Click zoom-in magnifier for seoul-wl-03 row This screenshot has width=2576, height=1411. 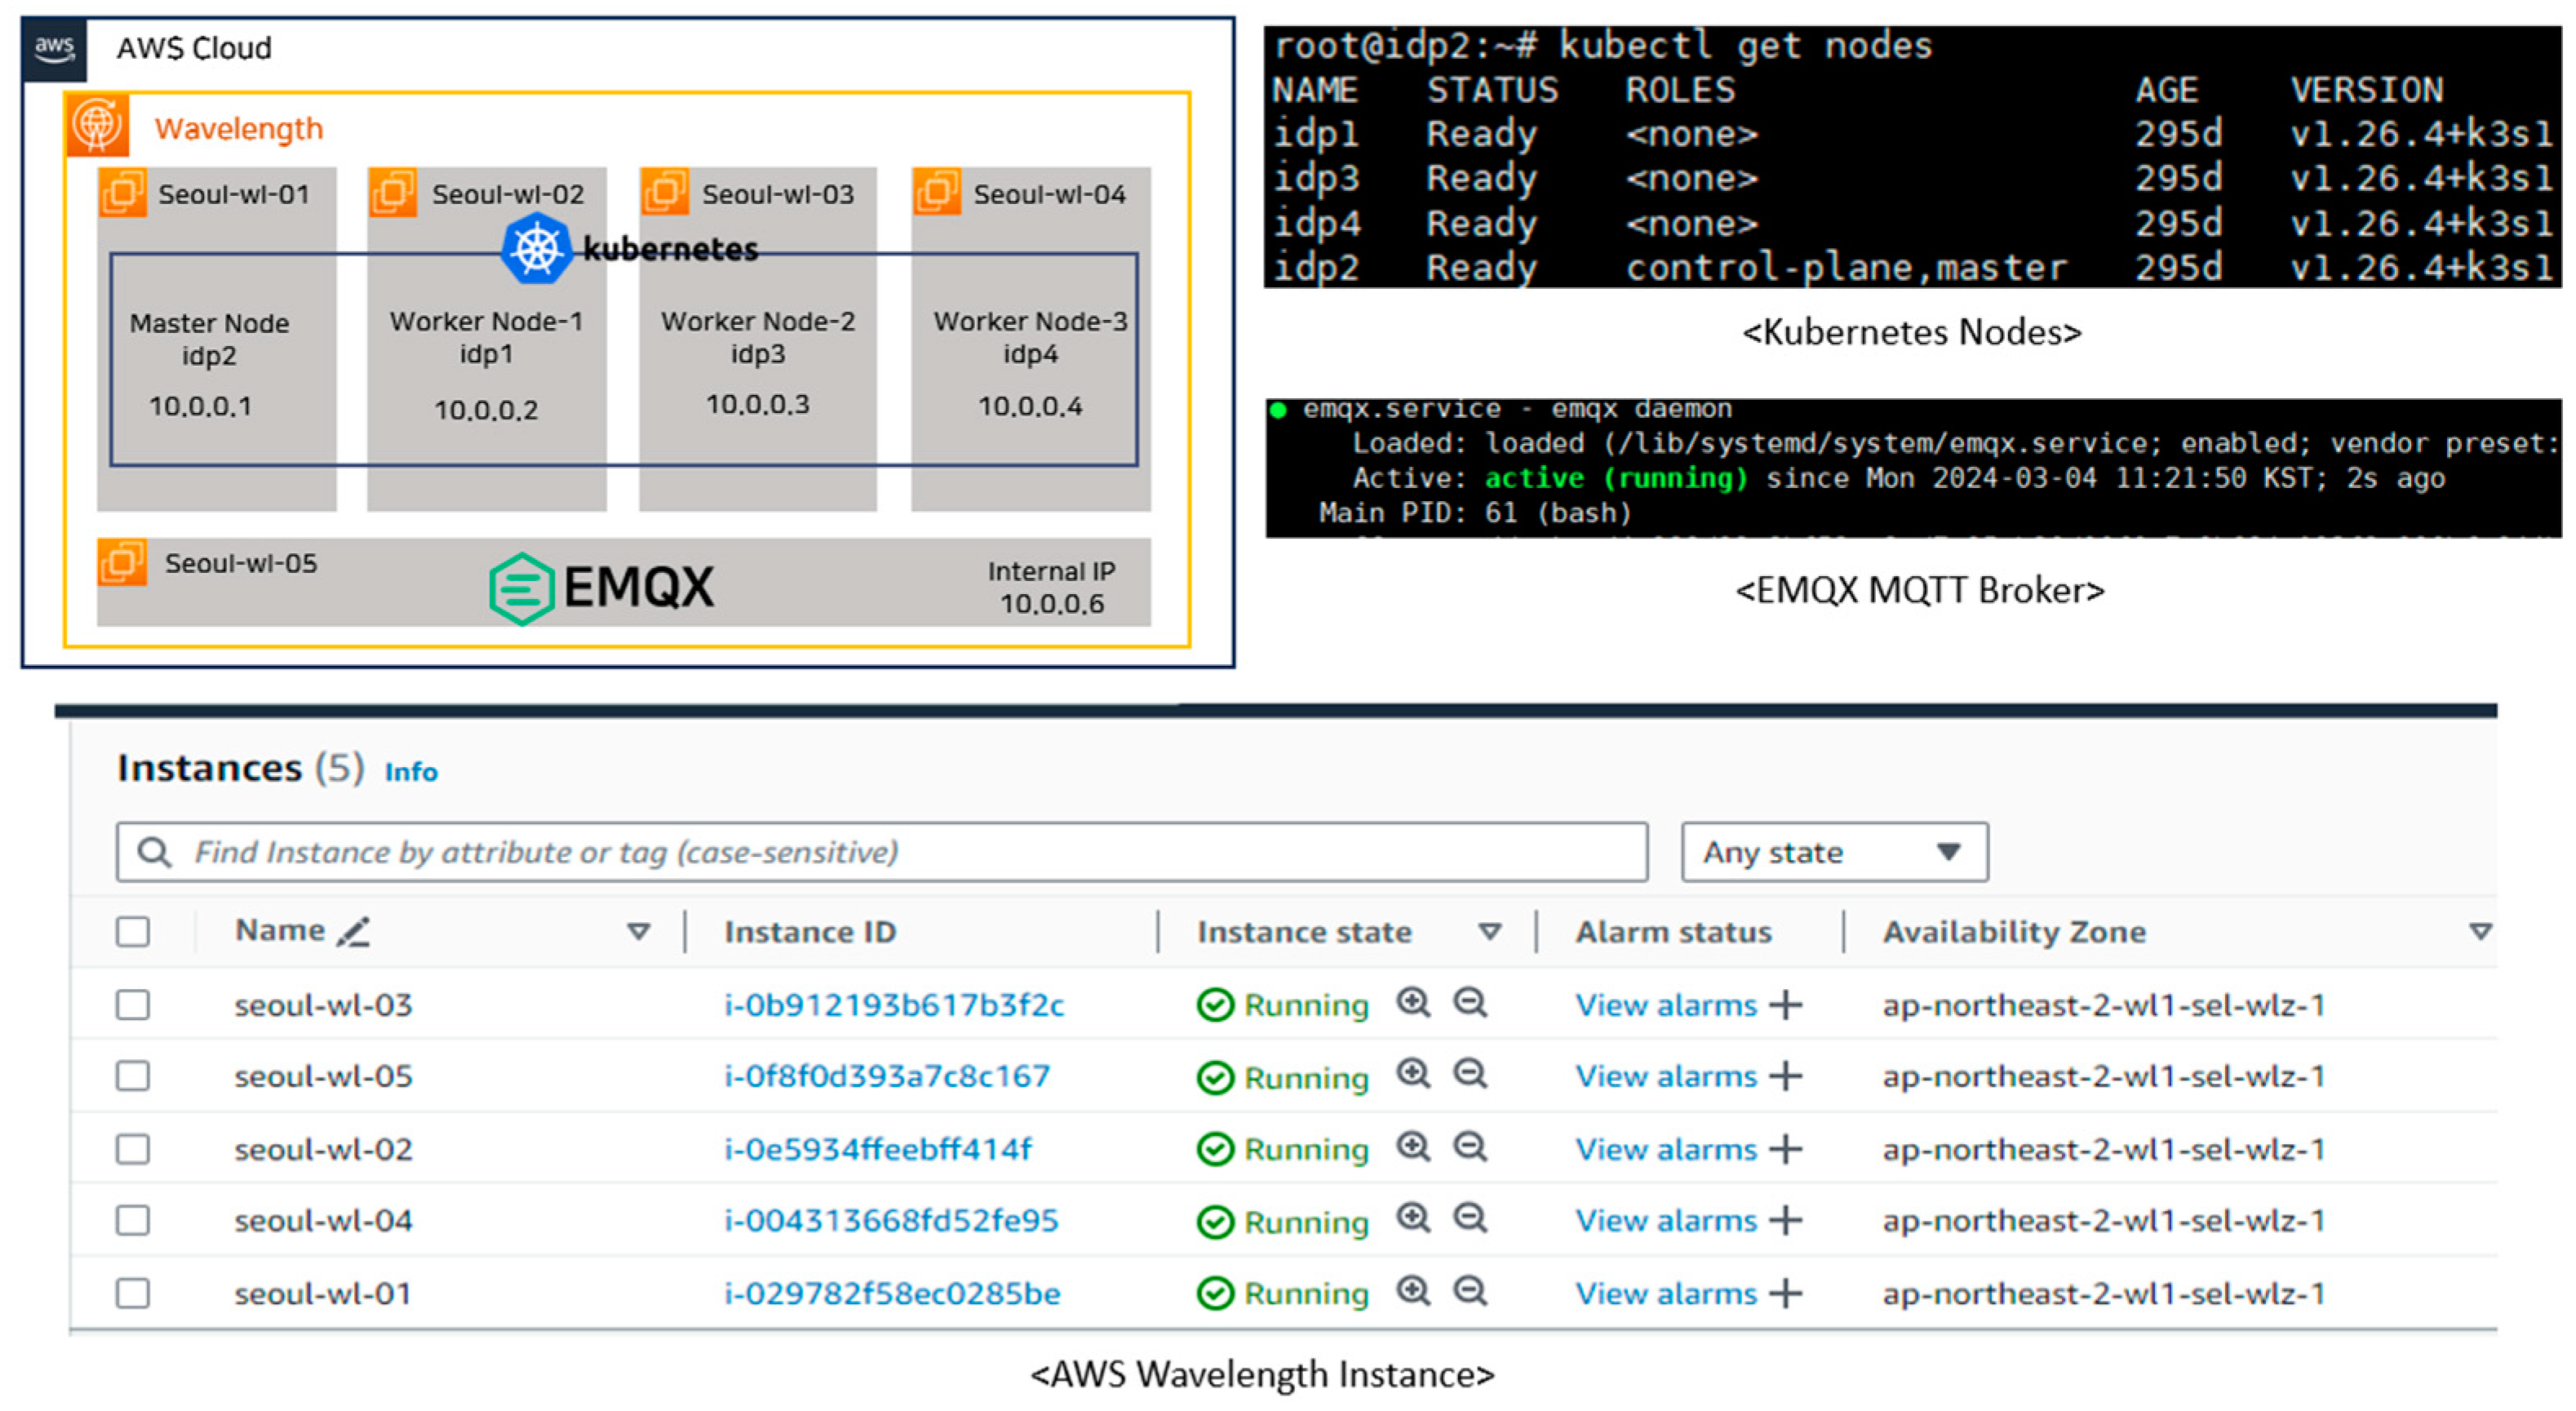point(1413,1002)
